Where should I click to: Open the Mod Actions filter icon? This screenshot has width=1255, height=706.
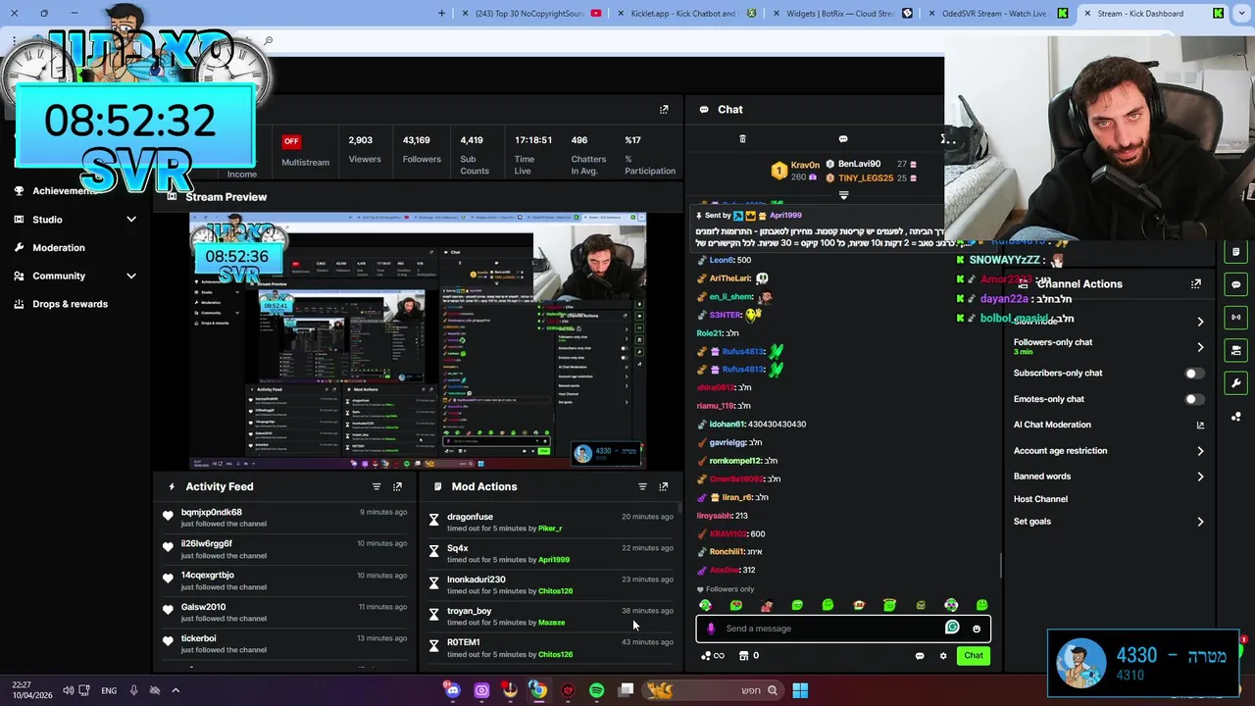click(x=643, y=486)
